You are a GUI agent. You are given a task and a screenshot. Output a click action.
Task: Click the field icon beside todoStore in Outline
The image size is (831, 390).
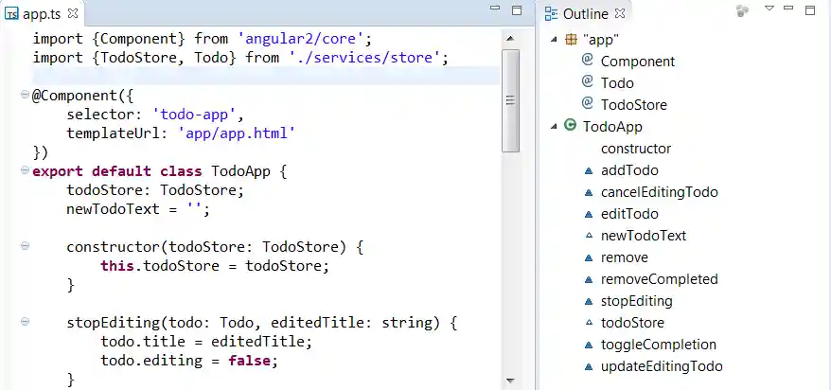589,322
